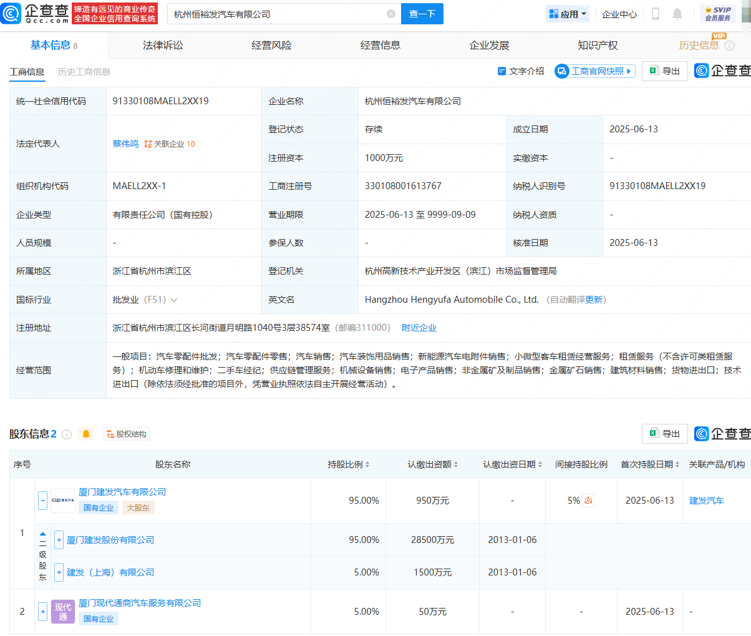The width and height of the screenshot is (751, 636).
Task: Switch to 知识产权 tab
Action: tap(598, 46)
